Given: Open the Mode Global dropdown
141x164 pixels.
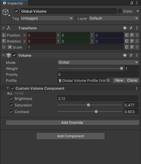Looking at the screenshot, I should [98, 62].
